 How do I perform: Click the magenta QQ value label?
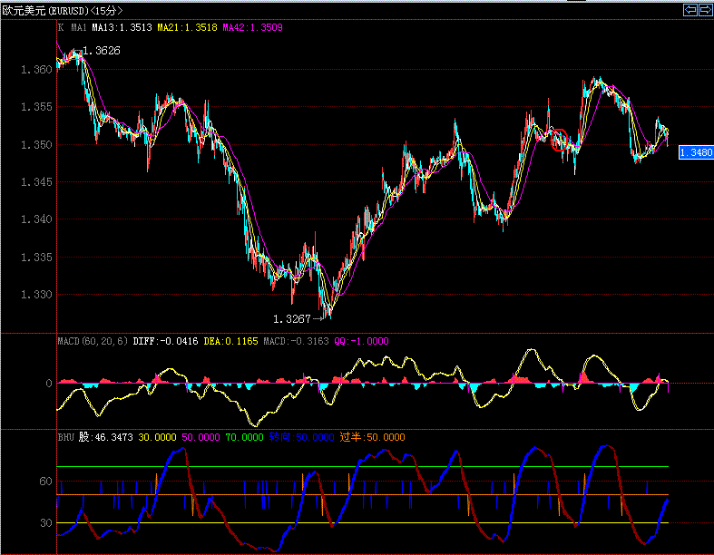coord(361,342)
